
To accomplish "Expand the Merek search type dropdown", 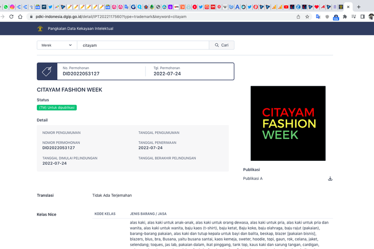I will [56, 45].
